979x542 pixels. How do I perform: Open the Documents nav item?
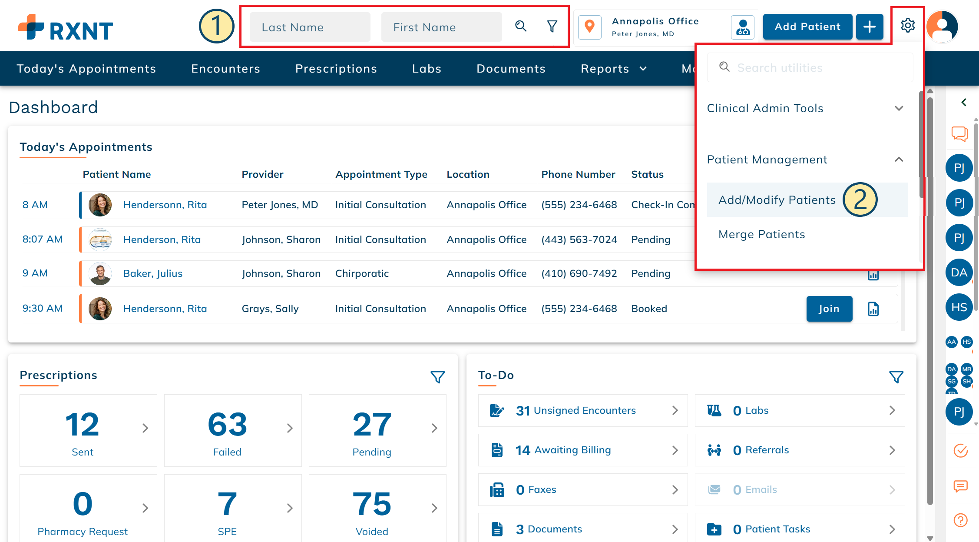(x=511, y=69)
